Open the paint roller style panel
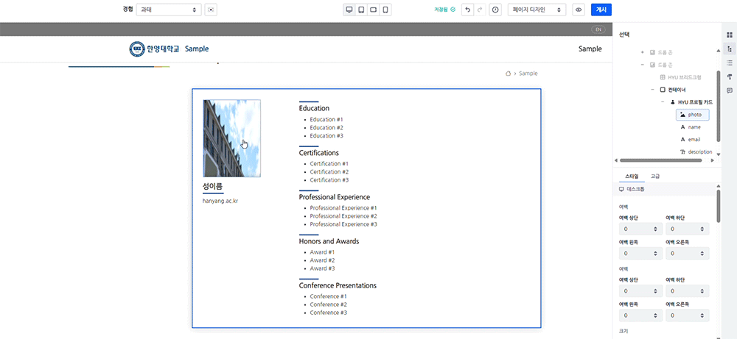The image size is (737, 339). click(729, 76)
